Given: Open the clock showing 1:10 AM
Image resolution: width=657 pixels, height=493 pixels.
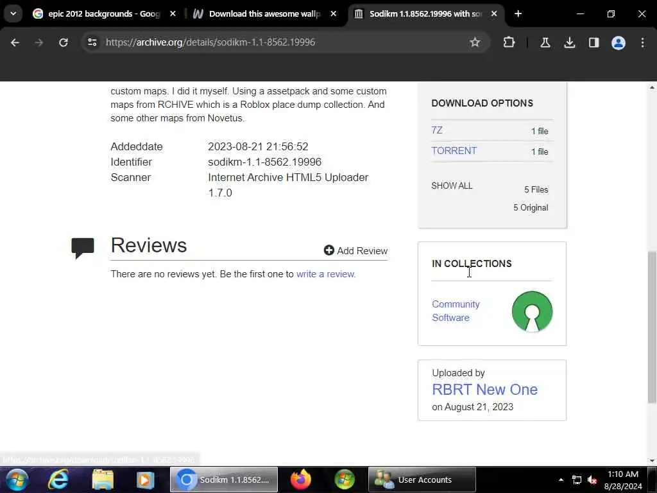Looking at the screenshot, I should [x=623, y=480].
